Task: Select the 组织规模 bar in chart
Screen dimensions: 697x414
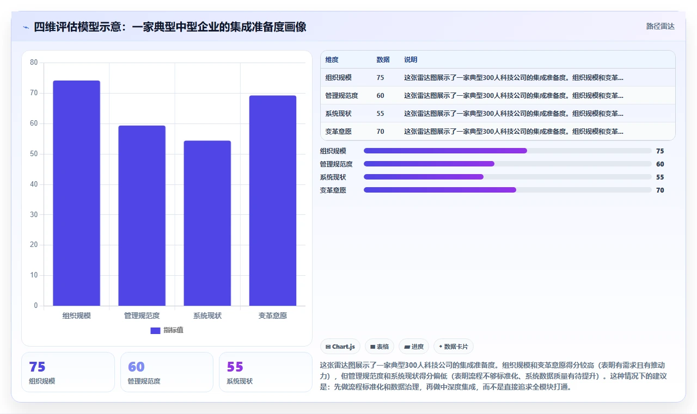Action: (x=77, y=193)
